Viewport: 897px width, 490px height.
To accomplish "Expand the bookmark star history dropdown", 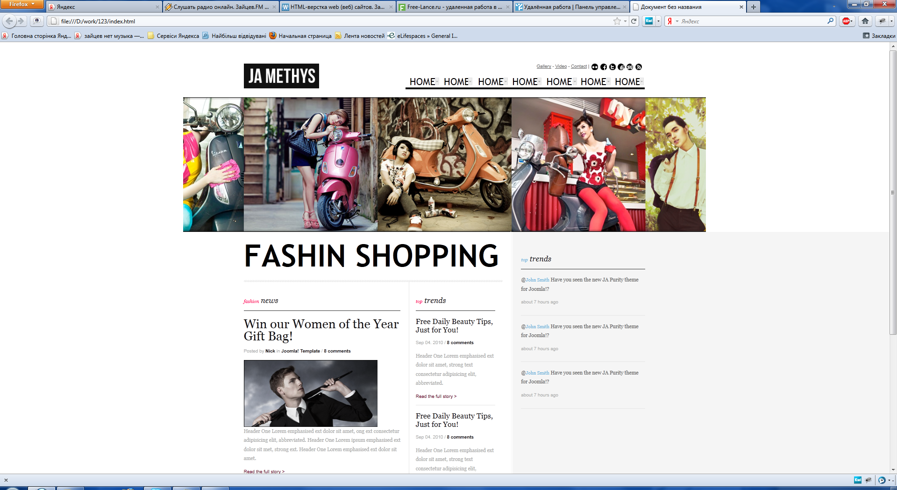I will pos(625,21).
